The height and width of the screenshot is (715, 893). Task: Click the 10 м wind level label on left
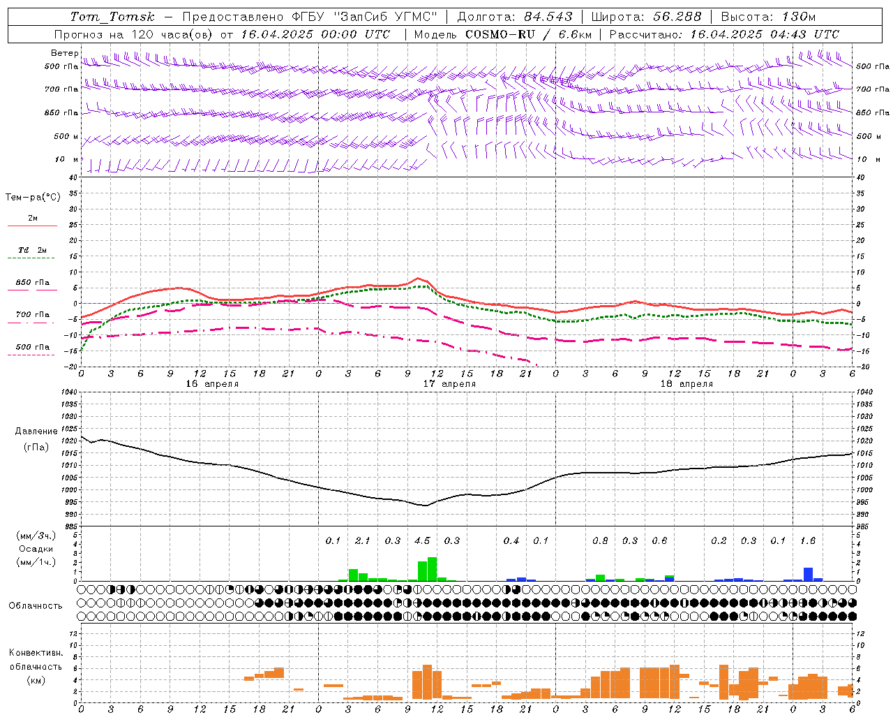(x=67, y=159)
